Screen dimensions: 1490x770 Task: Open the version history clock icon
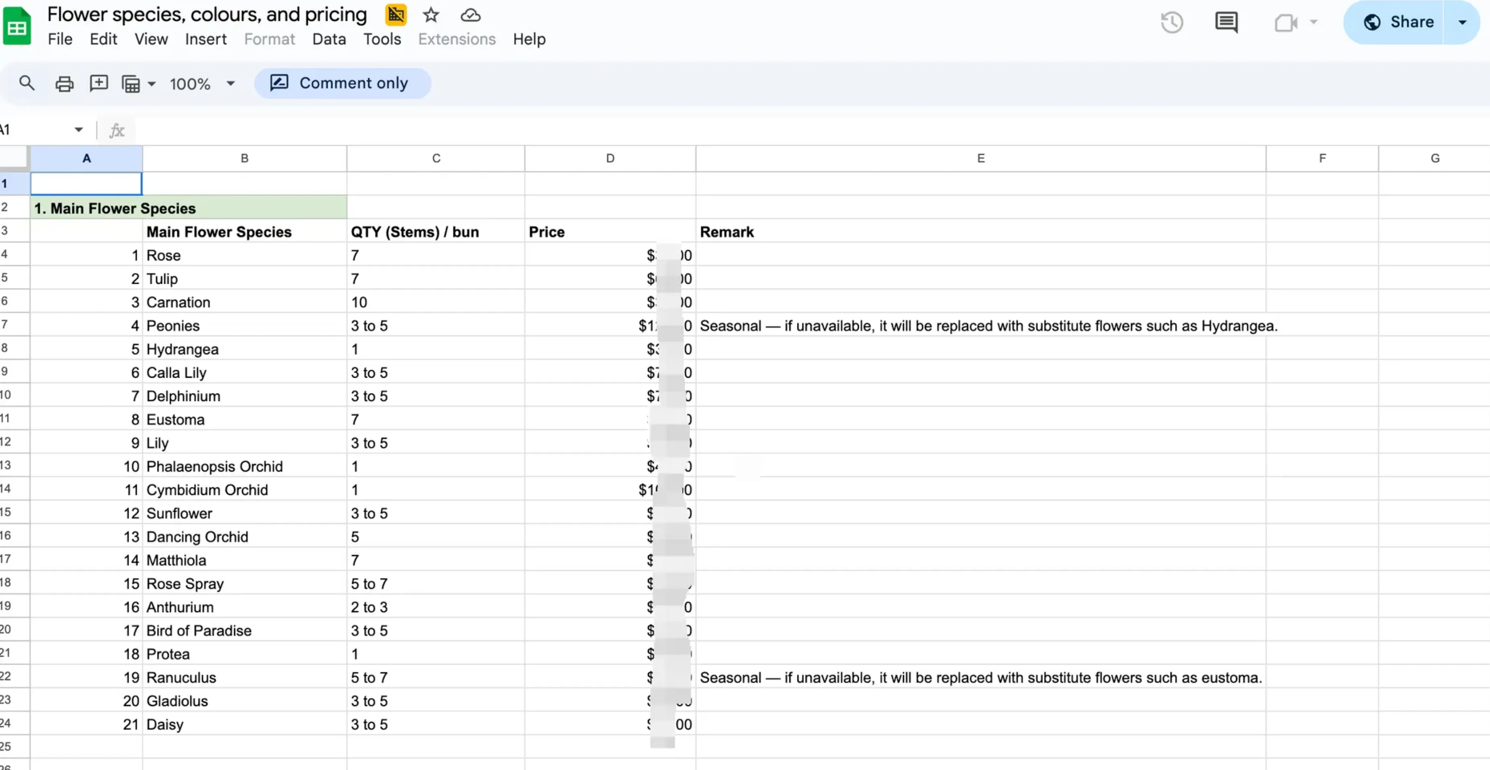pos(1172,23)
